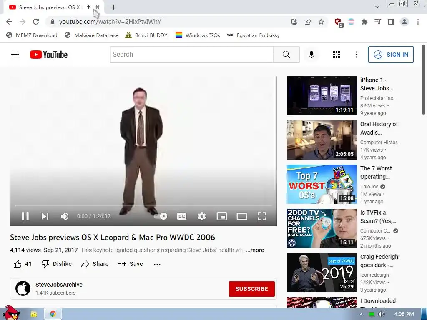Click the Chrome taskbar button
This screenshot has height=320, width=427.
point(53,314)
